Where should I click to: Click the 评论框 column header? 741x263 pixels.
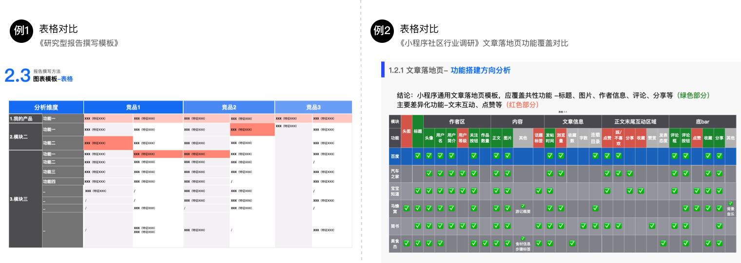coord(675,138)
